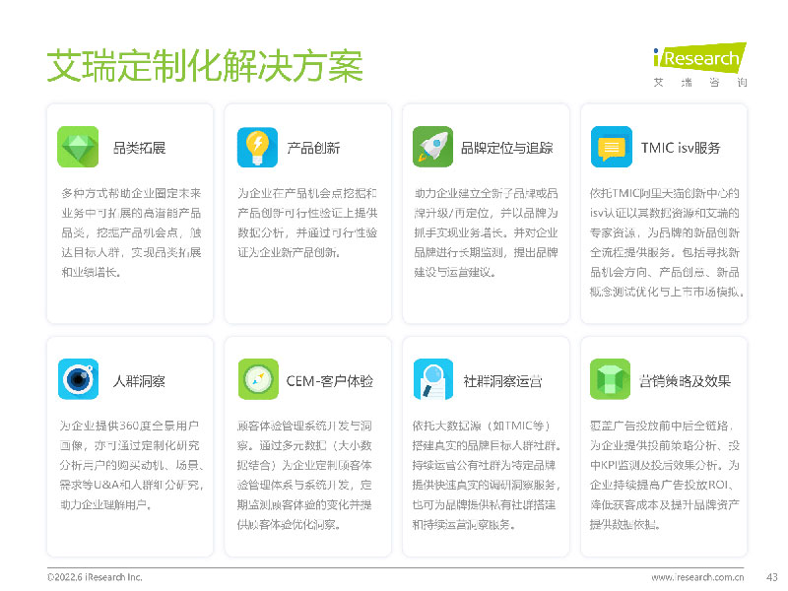
Task: Click the page number 43
Action: 772,577
